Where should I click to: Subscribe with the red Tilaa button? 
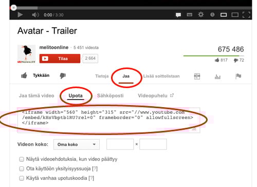[x=60, y=59]
